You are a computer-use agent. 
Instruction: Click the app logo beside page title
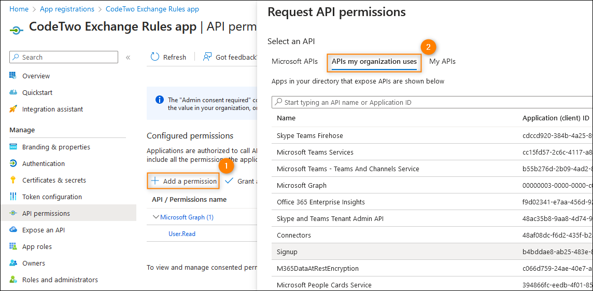point(17,30)
